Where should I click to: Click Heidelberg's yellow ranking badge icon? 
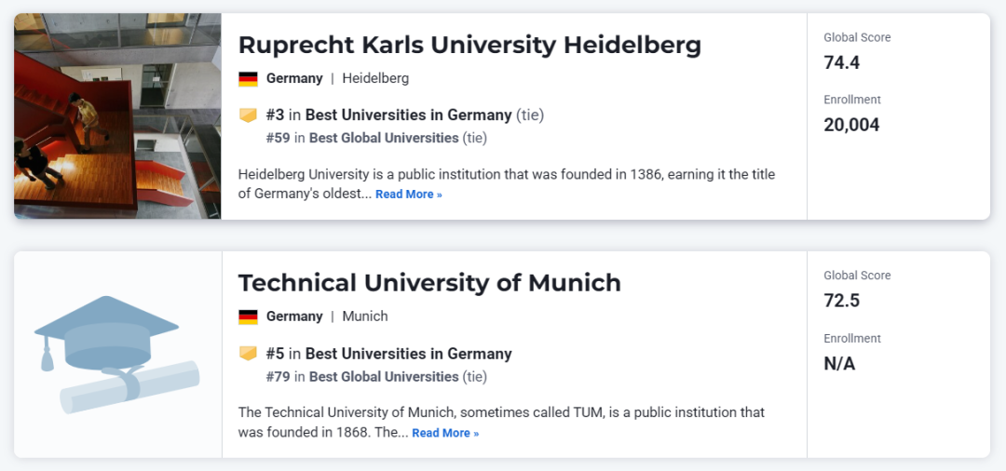click(248, 115)
